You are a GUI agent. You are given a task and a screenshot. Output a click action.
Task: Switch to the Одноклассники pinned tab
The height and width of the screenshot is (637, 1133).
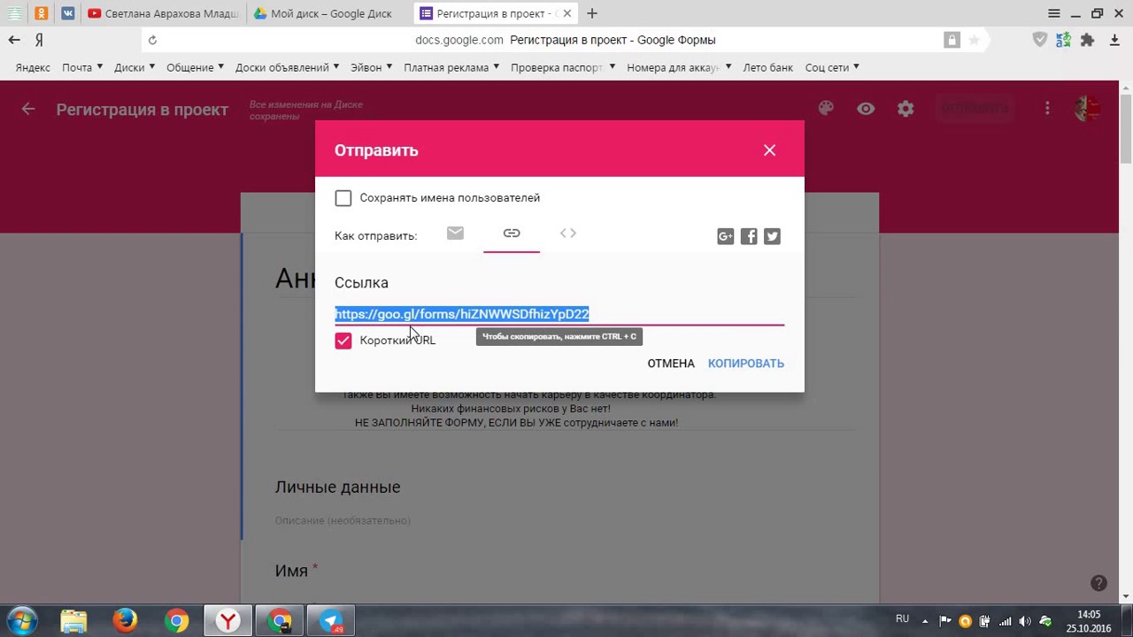click(42, 13)
